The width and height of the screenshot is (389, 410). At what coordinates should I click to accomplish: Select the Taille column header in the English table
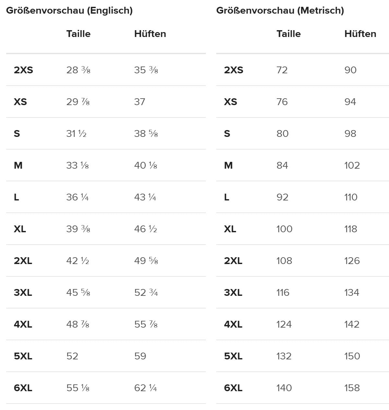coord(78,34)
